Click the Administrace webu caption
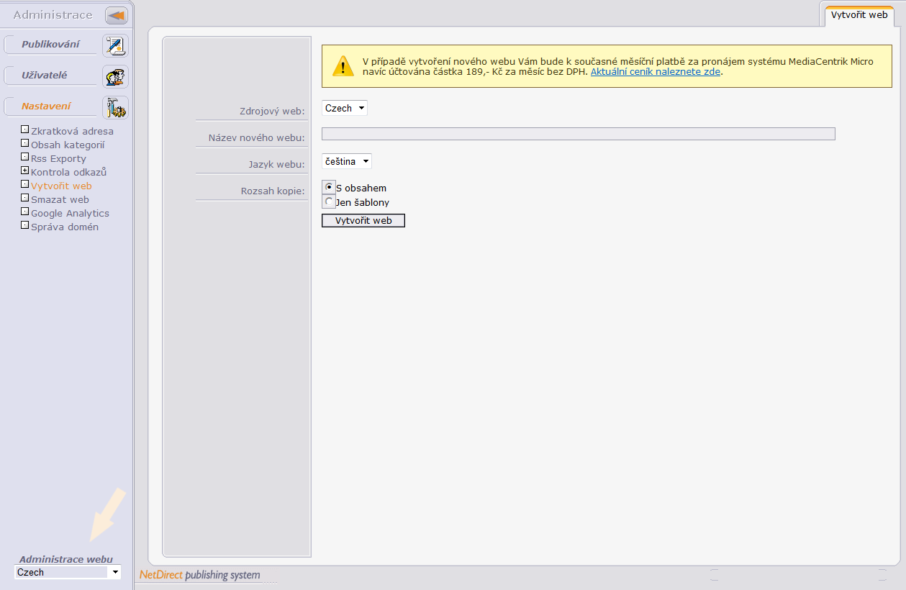The width and height of the screenshot is (906, 590). click(66, 559)
